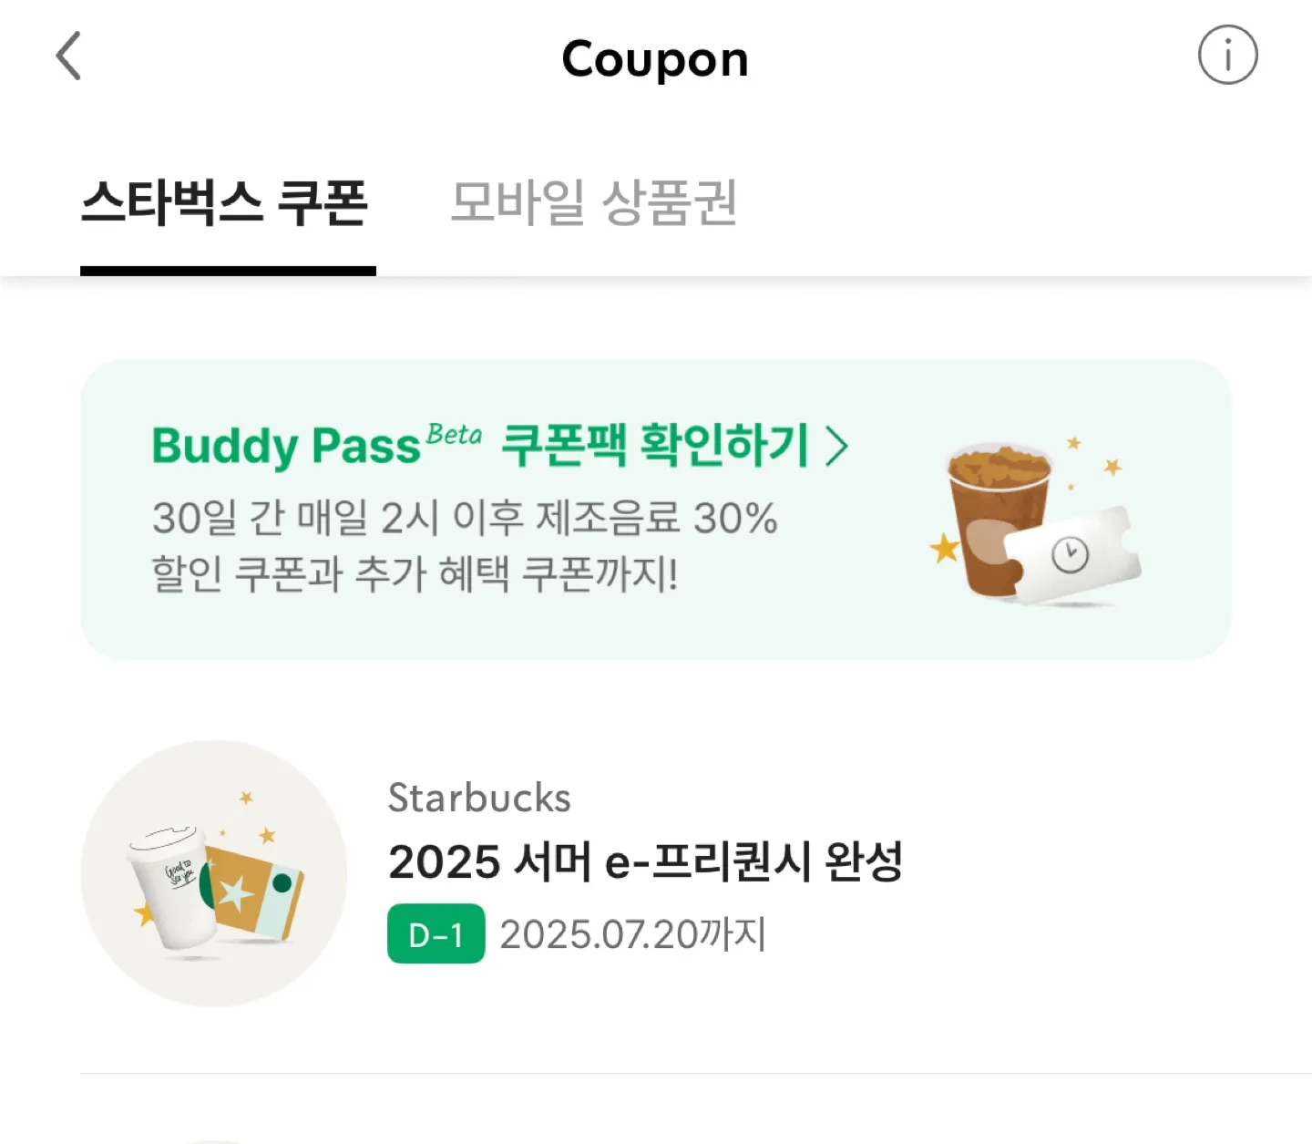Click the large yellow star beside iced coffee

point(945,548)
